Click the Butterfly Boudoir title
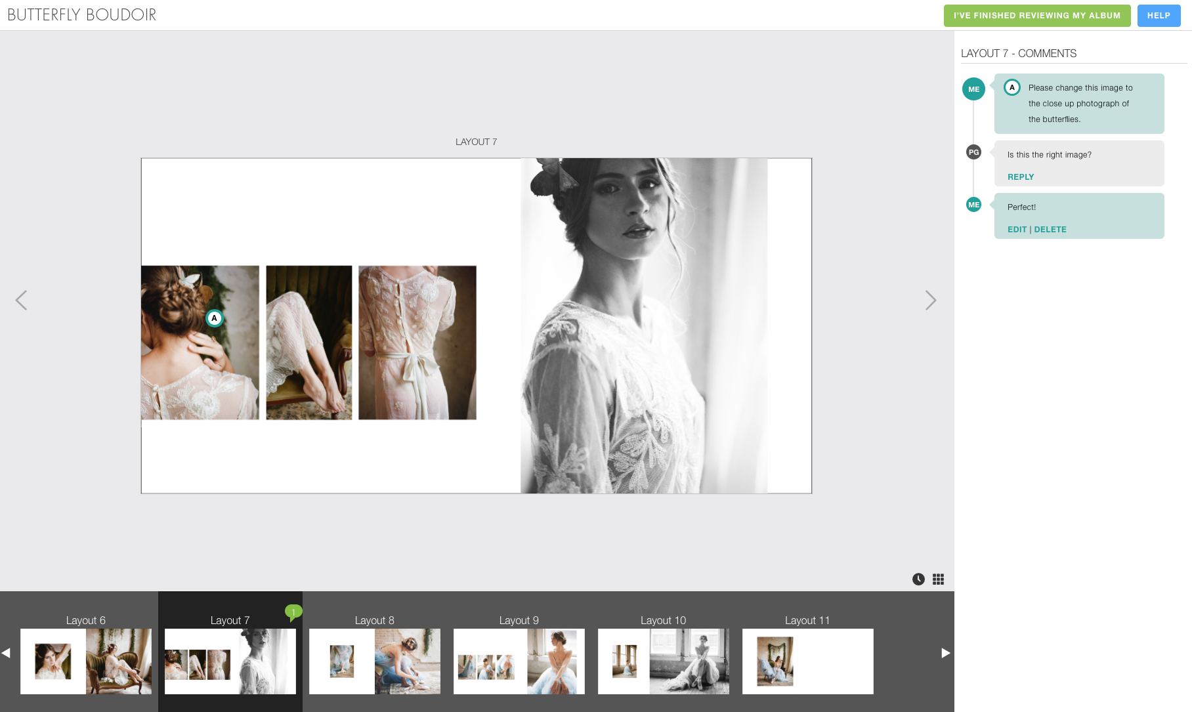Viewport: 1192px width, 712px height. [82, 14]
